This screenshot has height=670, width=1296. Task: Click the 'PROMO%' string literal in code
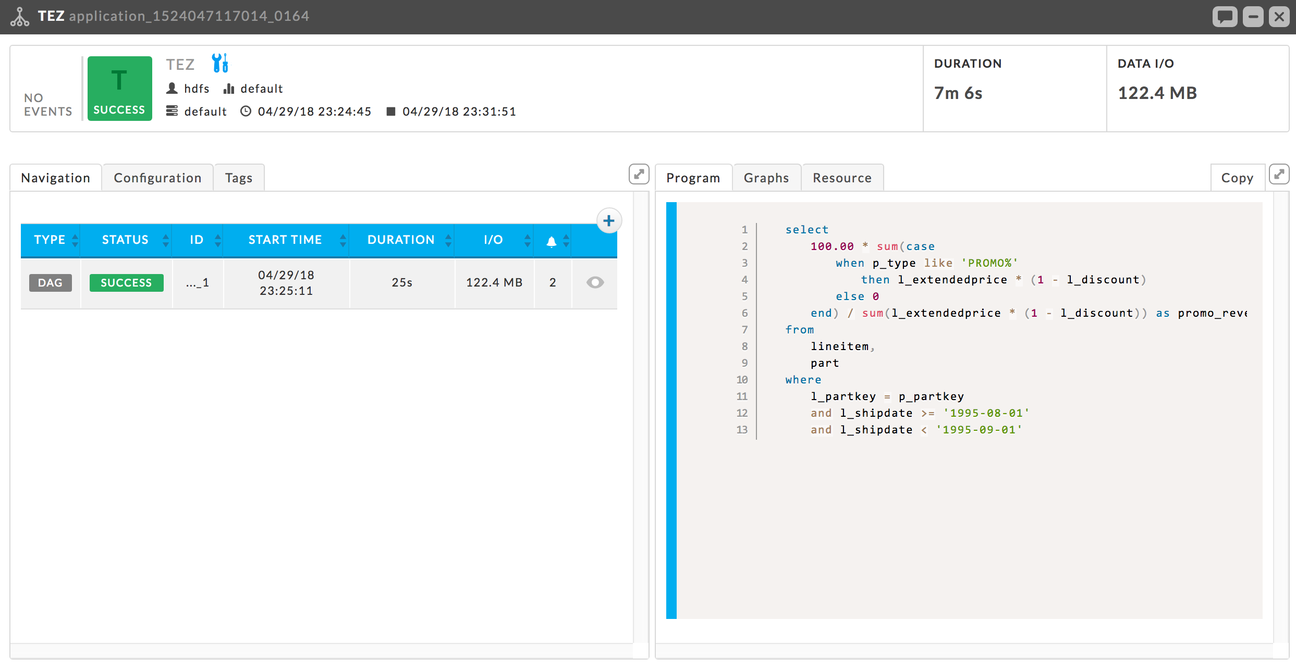(x=990, y=263)
